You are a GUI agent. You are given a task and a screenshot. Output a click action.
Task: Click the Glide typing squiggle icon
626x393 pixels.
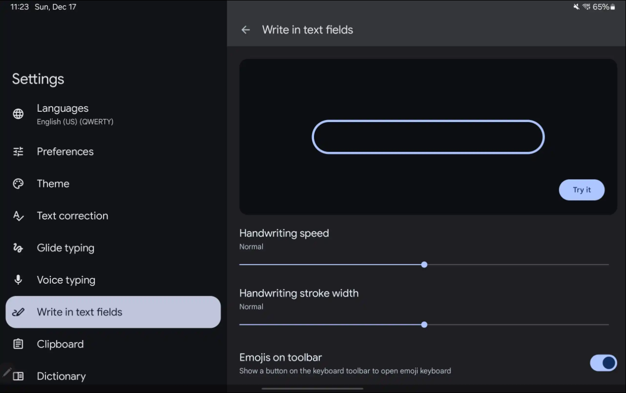coord(18,248)
